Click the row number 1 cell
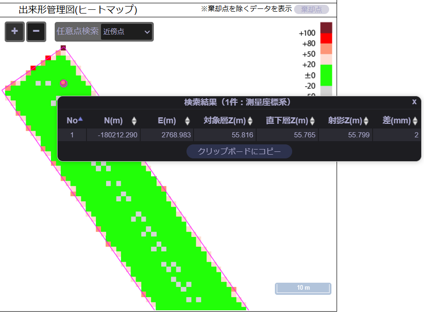The width and height of the screenshot is (424, 314). [x=72, y=135]
